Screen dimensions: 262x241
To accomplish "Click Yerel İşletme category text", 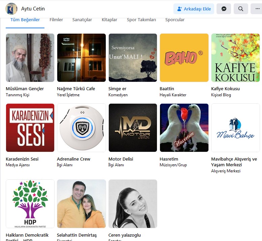I will [68, 95].
